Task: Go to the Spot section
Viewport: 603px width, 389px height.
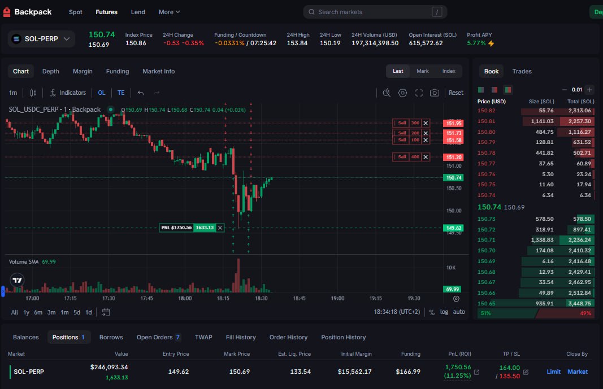Action: pos(75,12)
